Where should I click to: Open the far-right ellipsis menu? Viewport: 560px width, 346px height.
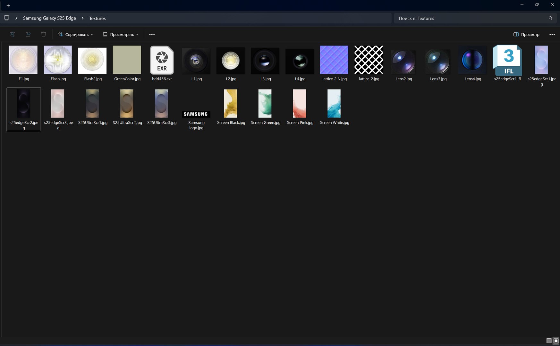coord(552,34)
